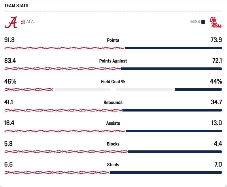Choose the Rebounds stat label
The width and height of the screenshot is (227, 187).
pos(113,103)
